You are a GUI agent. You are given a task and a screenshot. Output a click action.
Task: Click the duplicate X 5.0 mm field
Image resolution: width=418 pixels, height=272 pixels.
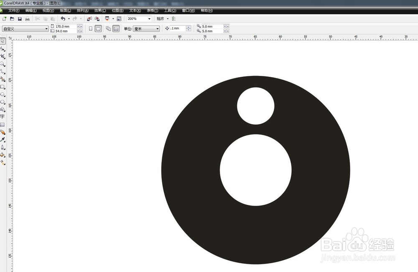pyautogui.click(x=212, y=26)
